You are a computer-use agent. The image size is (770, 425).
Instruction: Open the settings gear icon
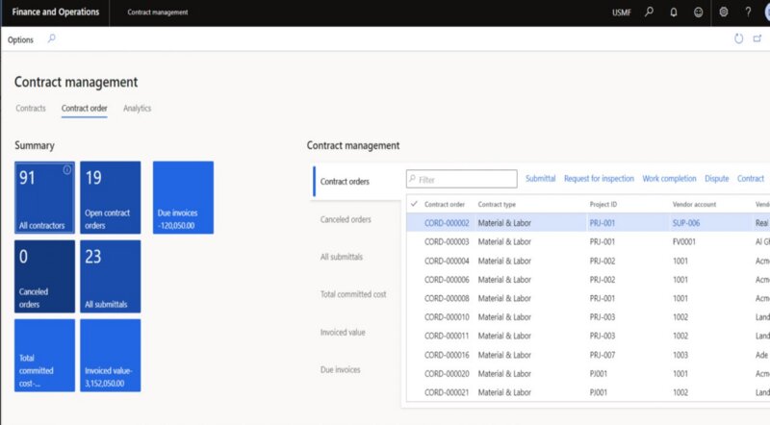click(724, 12)
